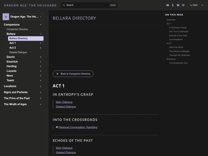Jump to In Entropy's Grasp outline entry
The image size is (208, 156).
tap(178, 28)
